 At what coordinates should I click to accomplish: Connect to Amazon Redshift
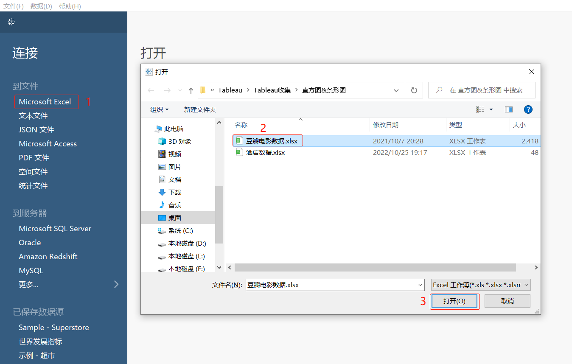(x=48, y=257)
